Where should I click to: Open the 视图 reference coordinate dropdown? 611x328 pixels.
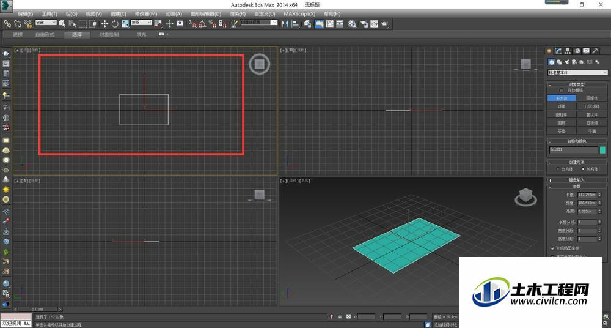click(141, 23)
